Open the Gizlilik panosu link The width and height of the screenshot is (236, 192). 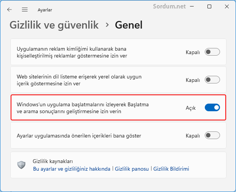pyautogui.click(x=132, y=169)
